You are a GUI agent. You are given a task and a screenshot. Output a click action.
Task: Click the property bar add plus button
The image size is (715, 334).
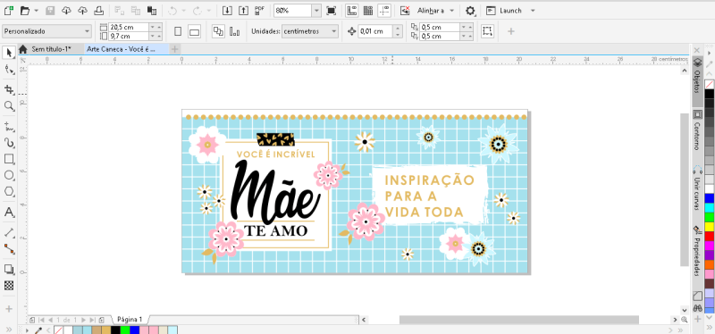510,31
